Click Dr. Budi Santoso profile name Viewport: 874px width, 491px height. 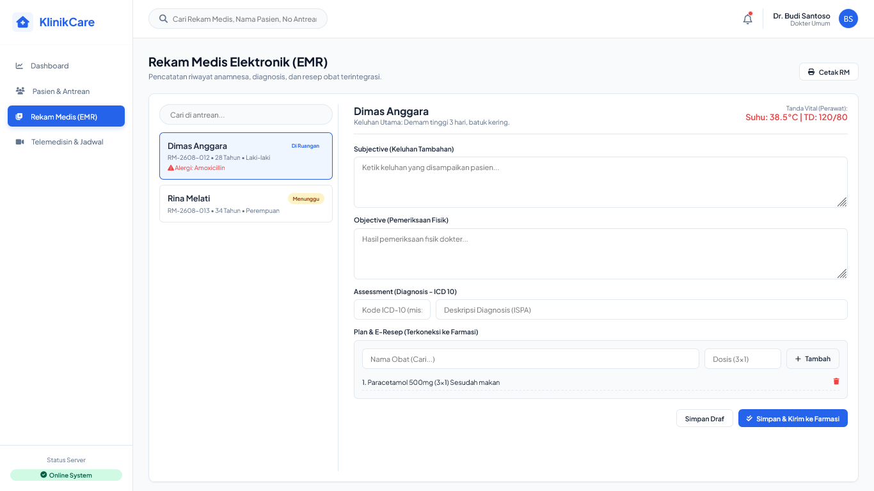click(802, 16)
